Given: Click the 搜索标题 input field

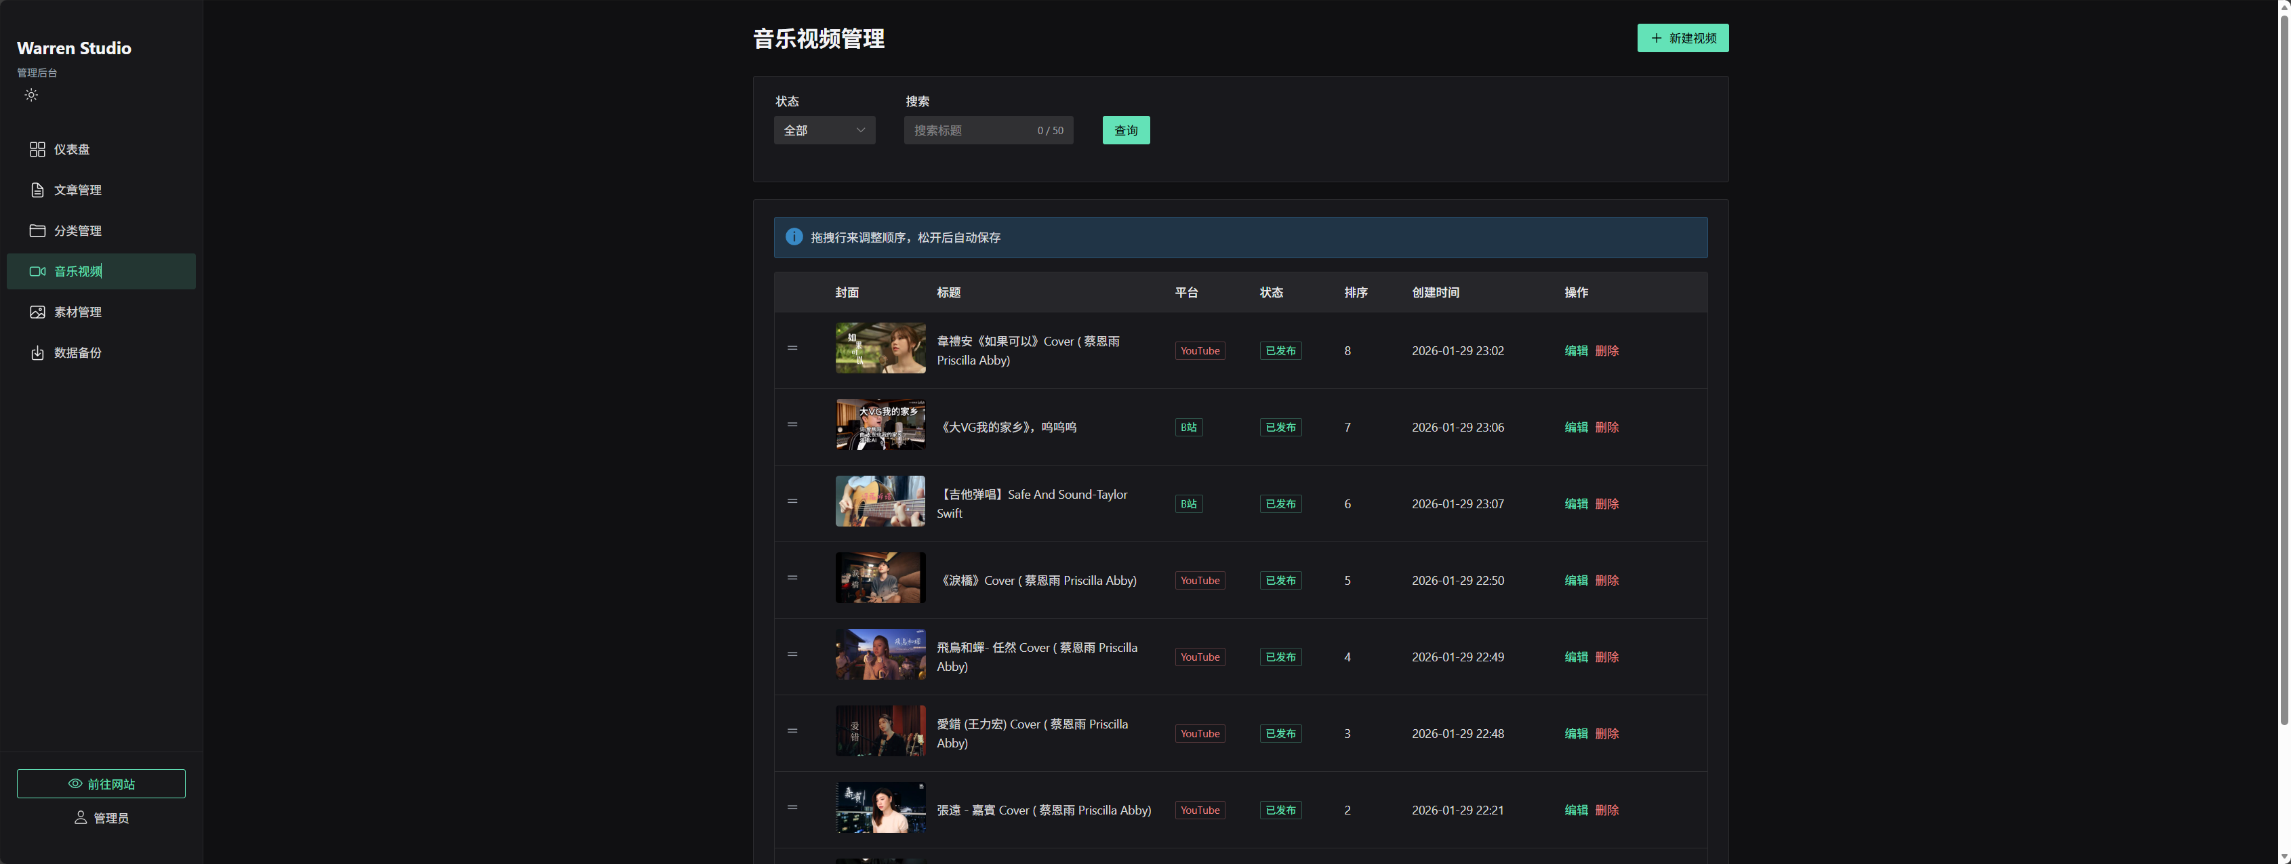Looking at the screenshot, I should pyautogui.click(x=969, y=131).
